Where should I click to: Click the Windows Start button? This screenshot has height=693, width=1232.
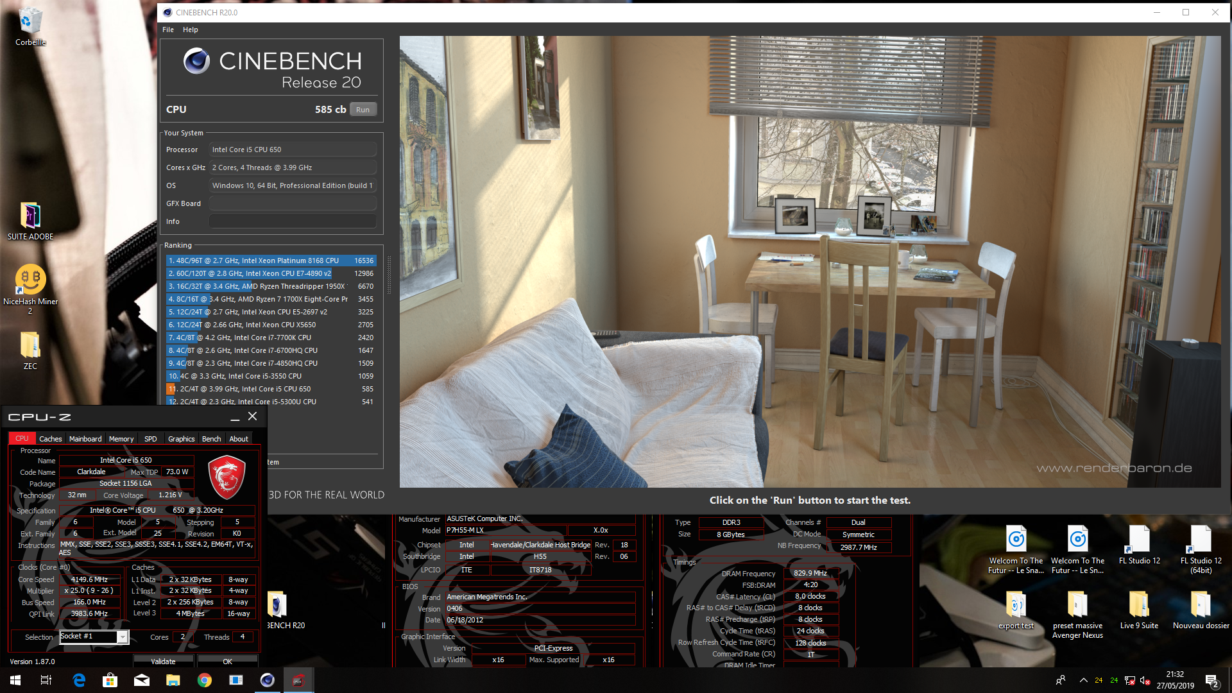[15, 680]
